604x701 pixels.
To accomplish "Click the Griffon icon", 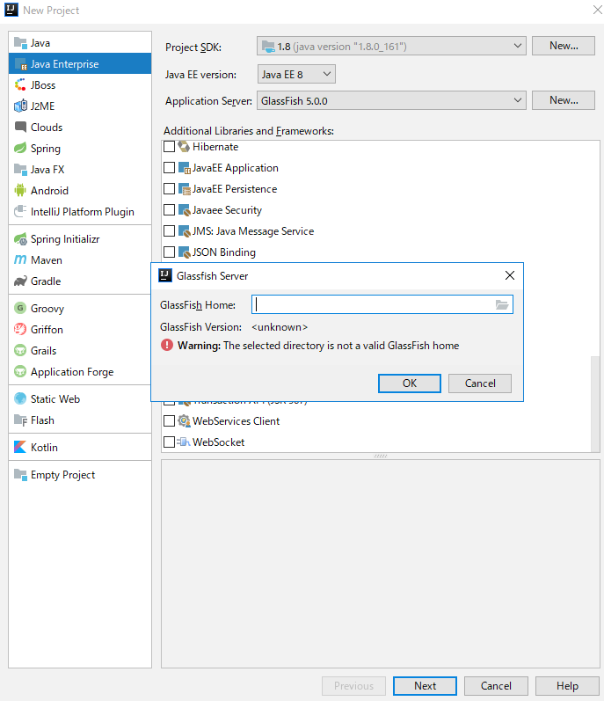I will (x=20, y=330).
